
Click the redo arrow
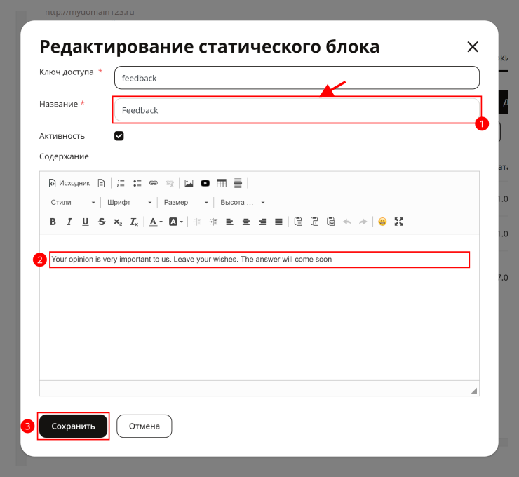tap(363, 222)
